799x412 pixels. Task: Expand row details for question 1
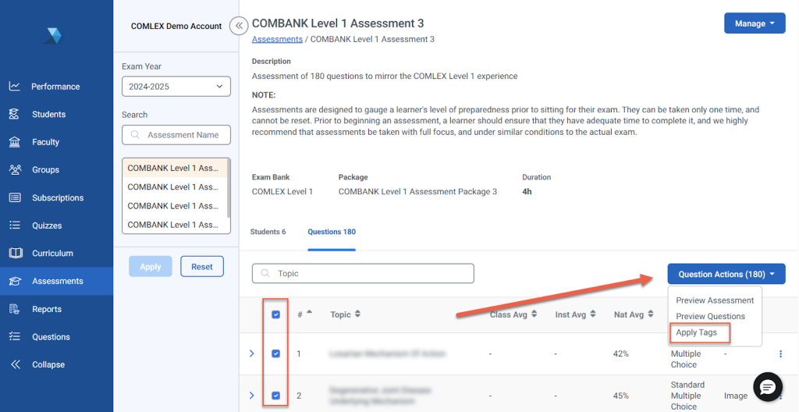coord(251,353)
